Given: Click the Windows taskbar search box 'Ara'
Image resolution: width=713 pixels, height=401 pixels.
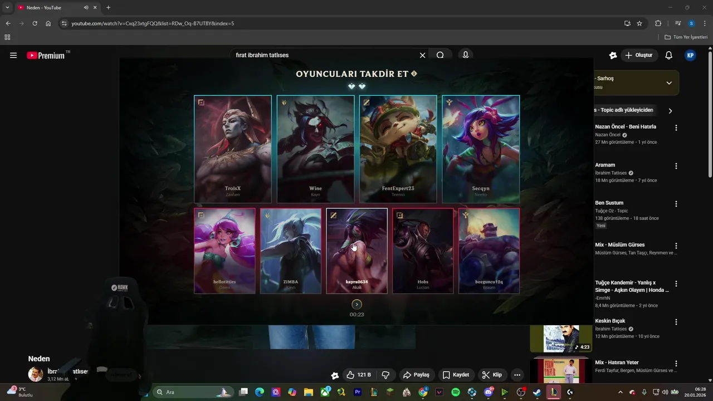Looking at the screenshot, I should (192, 392).
